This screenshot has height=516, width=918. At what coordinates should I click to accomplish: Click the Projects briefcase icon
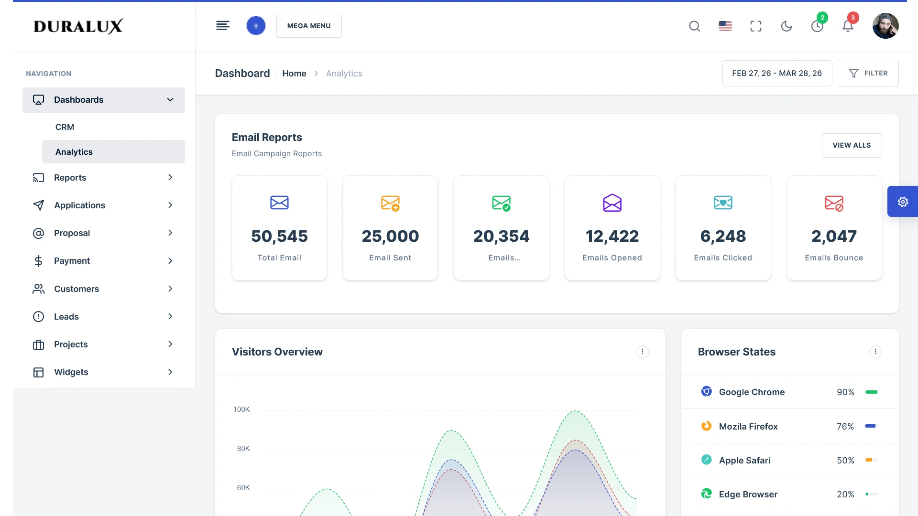pos(38,344)
